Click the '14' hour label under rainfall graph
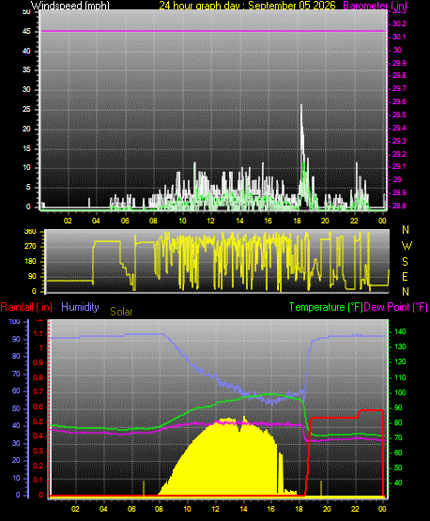Screen dimensions: 430x521 [243, 509]
